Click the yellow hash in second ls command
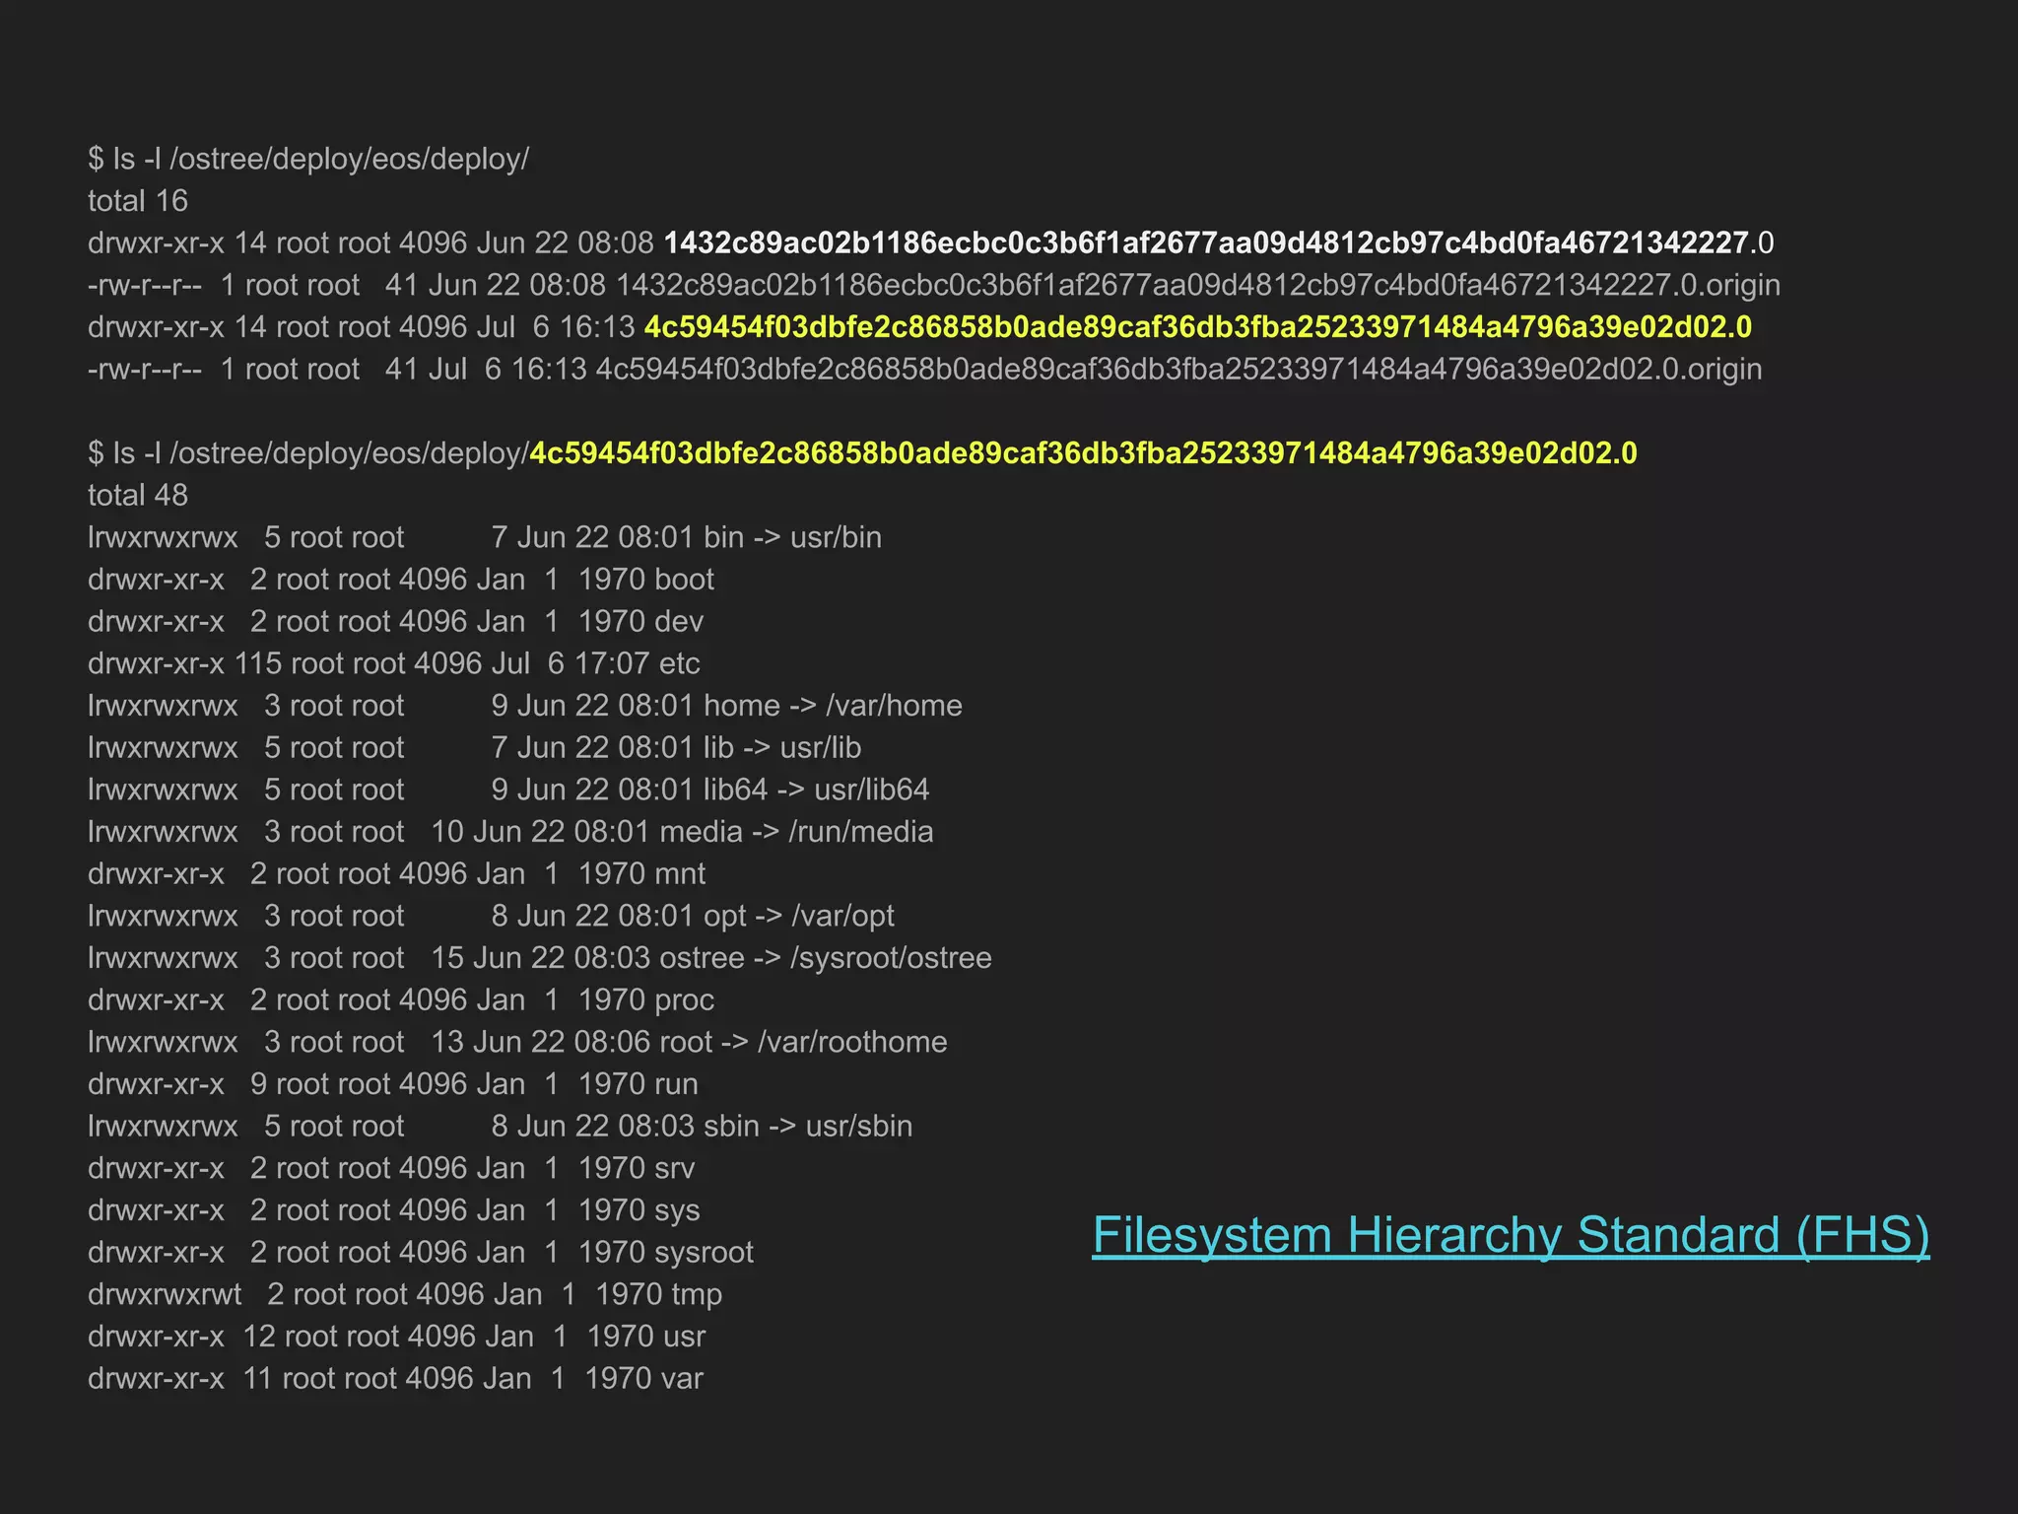Viewport: 2018px width, 1514px height. click(1082, 453)
